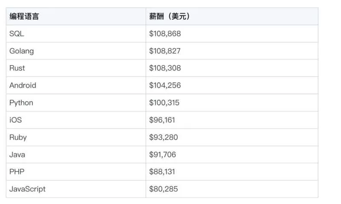Select the JavaScript row label

click(x=27, y=189)
